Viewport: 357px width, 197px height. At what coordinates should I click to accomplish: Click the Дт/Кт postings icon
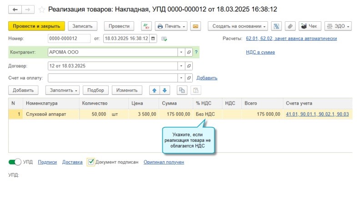tap(146, 26)
